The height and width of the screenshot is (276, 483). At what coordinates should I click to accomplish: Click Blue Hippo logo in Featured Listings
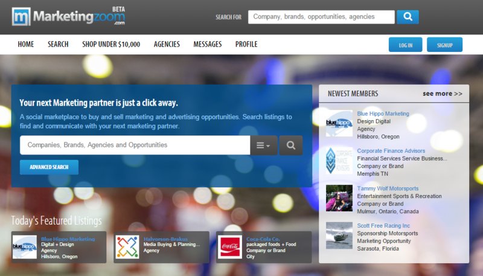[x=25, y=247]
